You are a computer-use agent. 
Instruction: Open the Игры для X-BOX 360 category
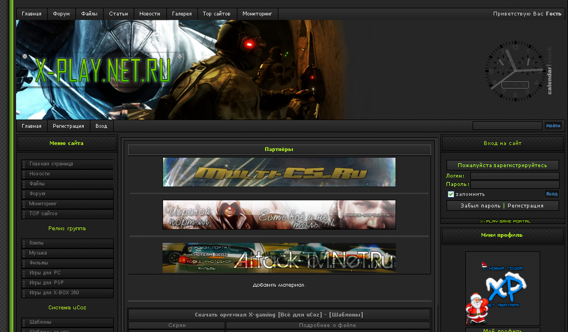pos(67,293)
